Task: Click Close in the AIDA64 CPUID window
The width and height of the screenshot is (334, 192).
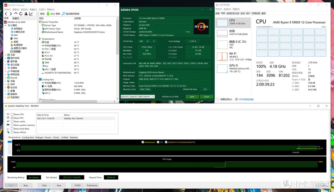Action: 207,97
